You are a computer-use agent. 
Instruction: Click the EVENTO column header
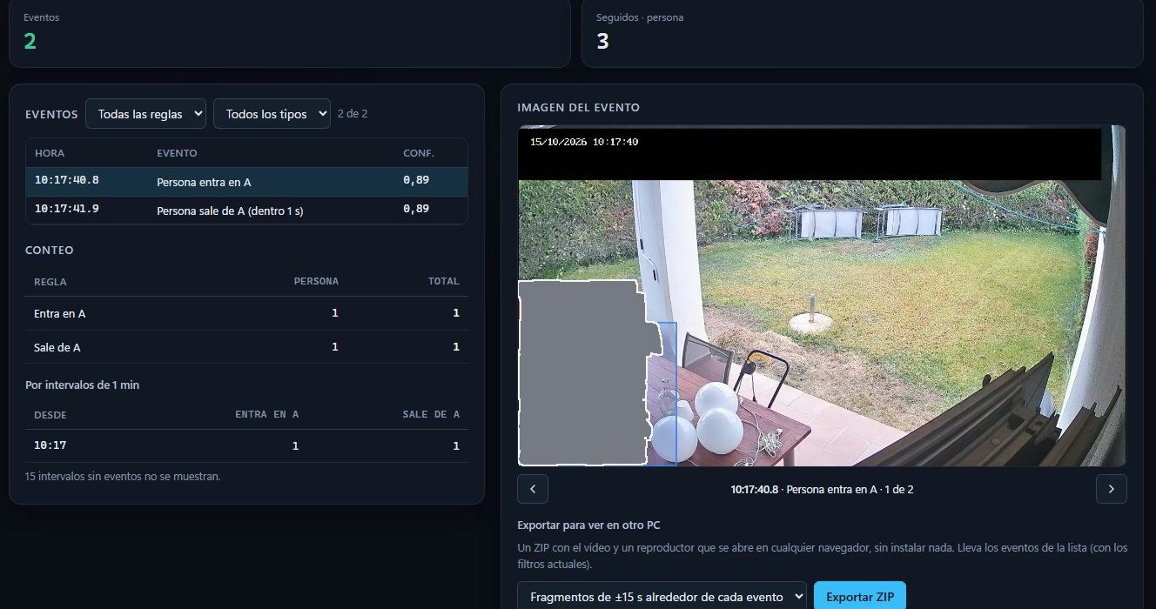click(x=177, y=153)
